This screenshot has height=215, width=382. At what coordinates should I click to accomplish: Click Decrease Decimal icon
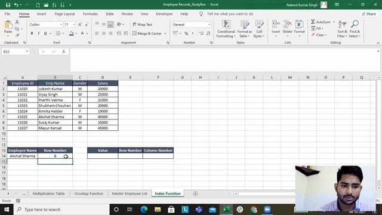[x=208, y=33]
